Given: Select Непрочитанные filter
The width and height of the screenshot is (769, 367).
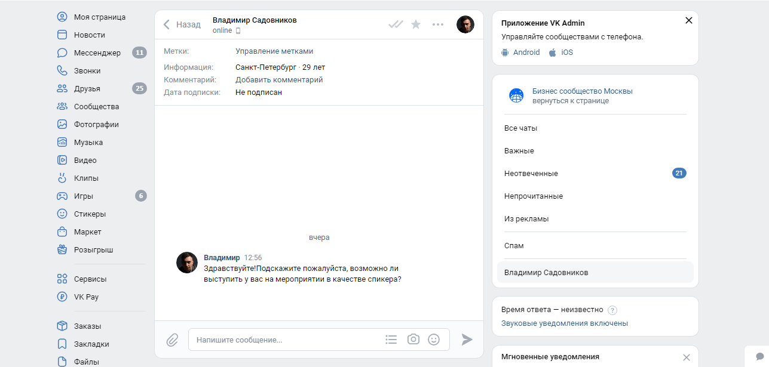Looking at the screenshot, I should (595, 196).
